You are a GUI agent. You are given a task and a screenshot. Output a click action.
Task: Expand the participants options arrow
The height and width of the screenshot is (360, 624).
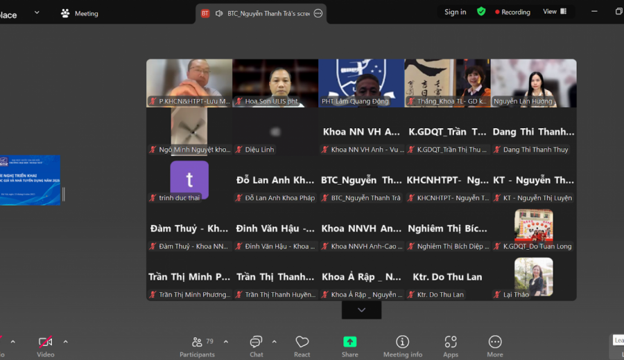(226, 342)
